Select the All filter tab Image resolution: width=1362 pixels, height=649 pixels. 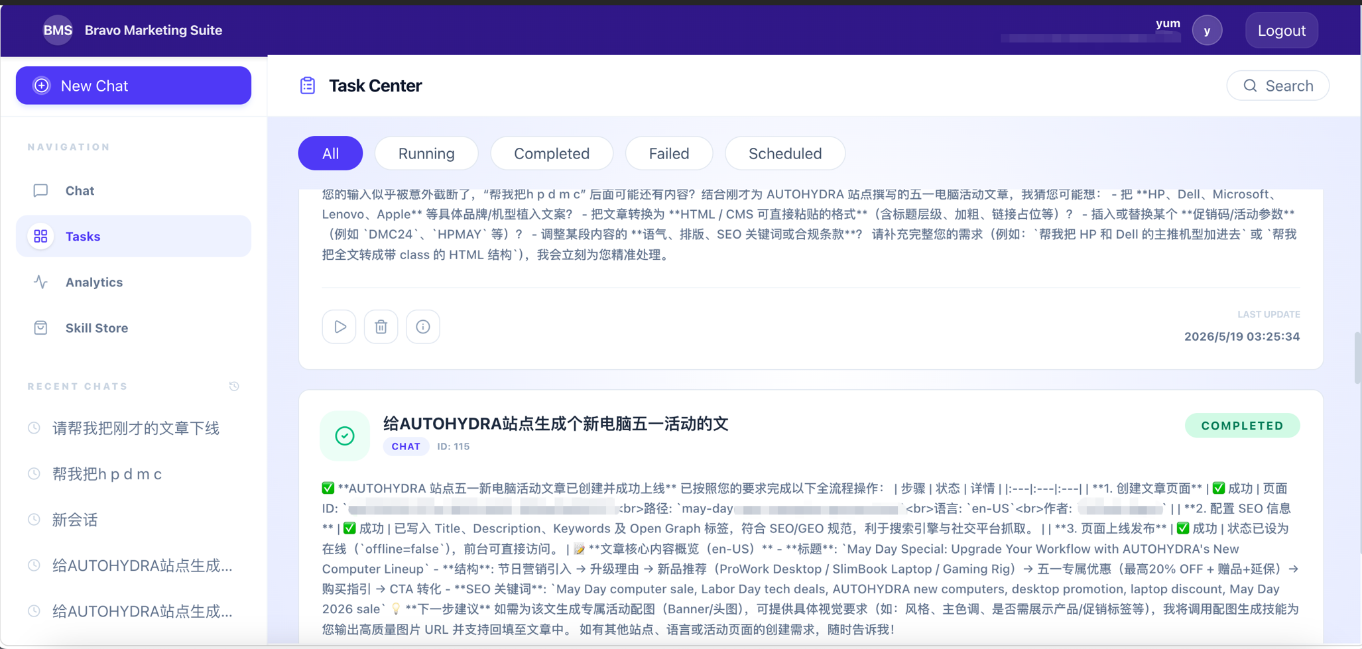coord(330,153)
